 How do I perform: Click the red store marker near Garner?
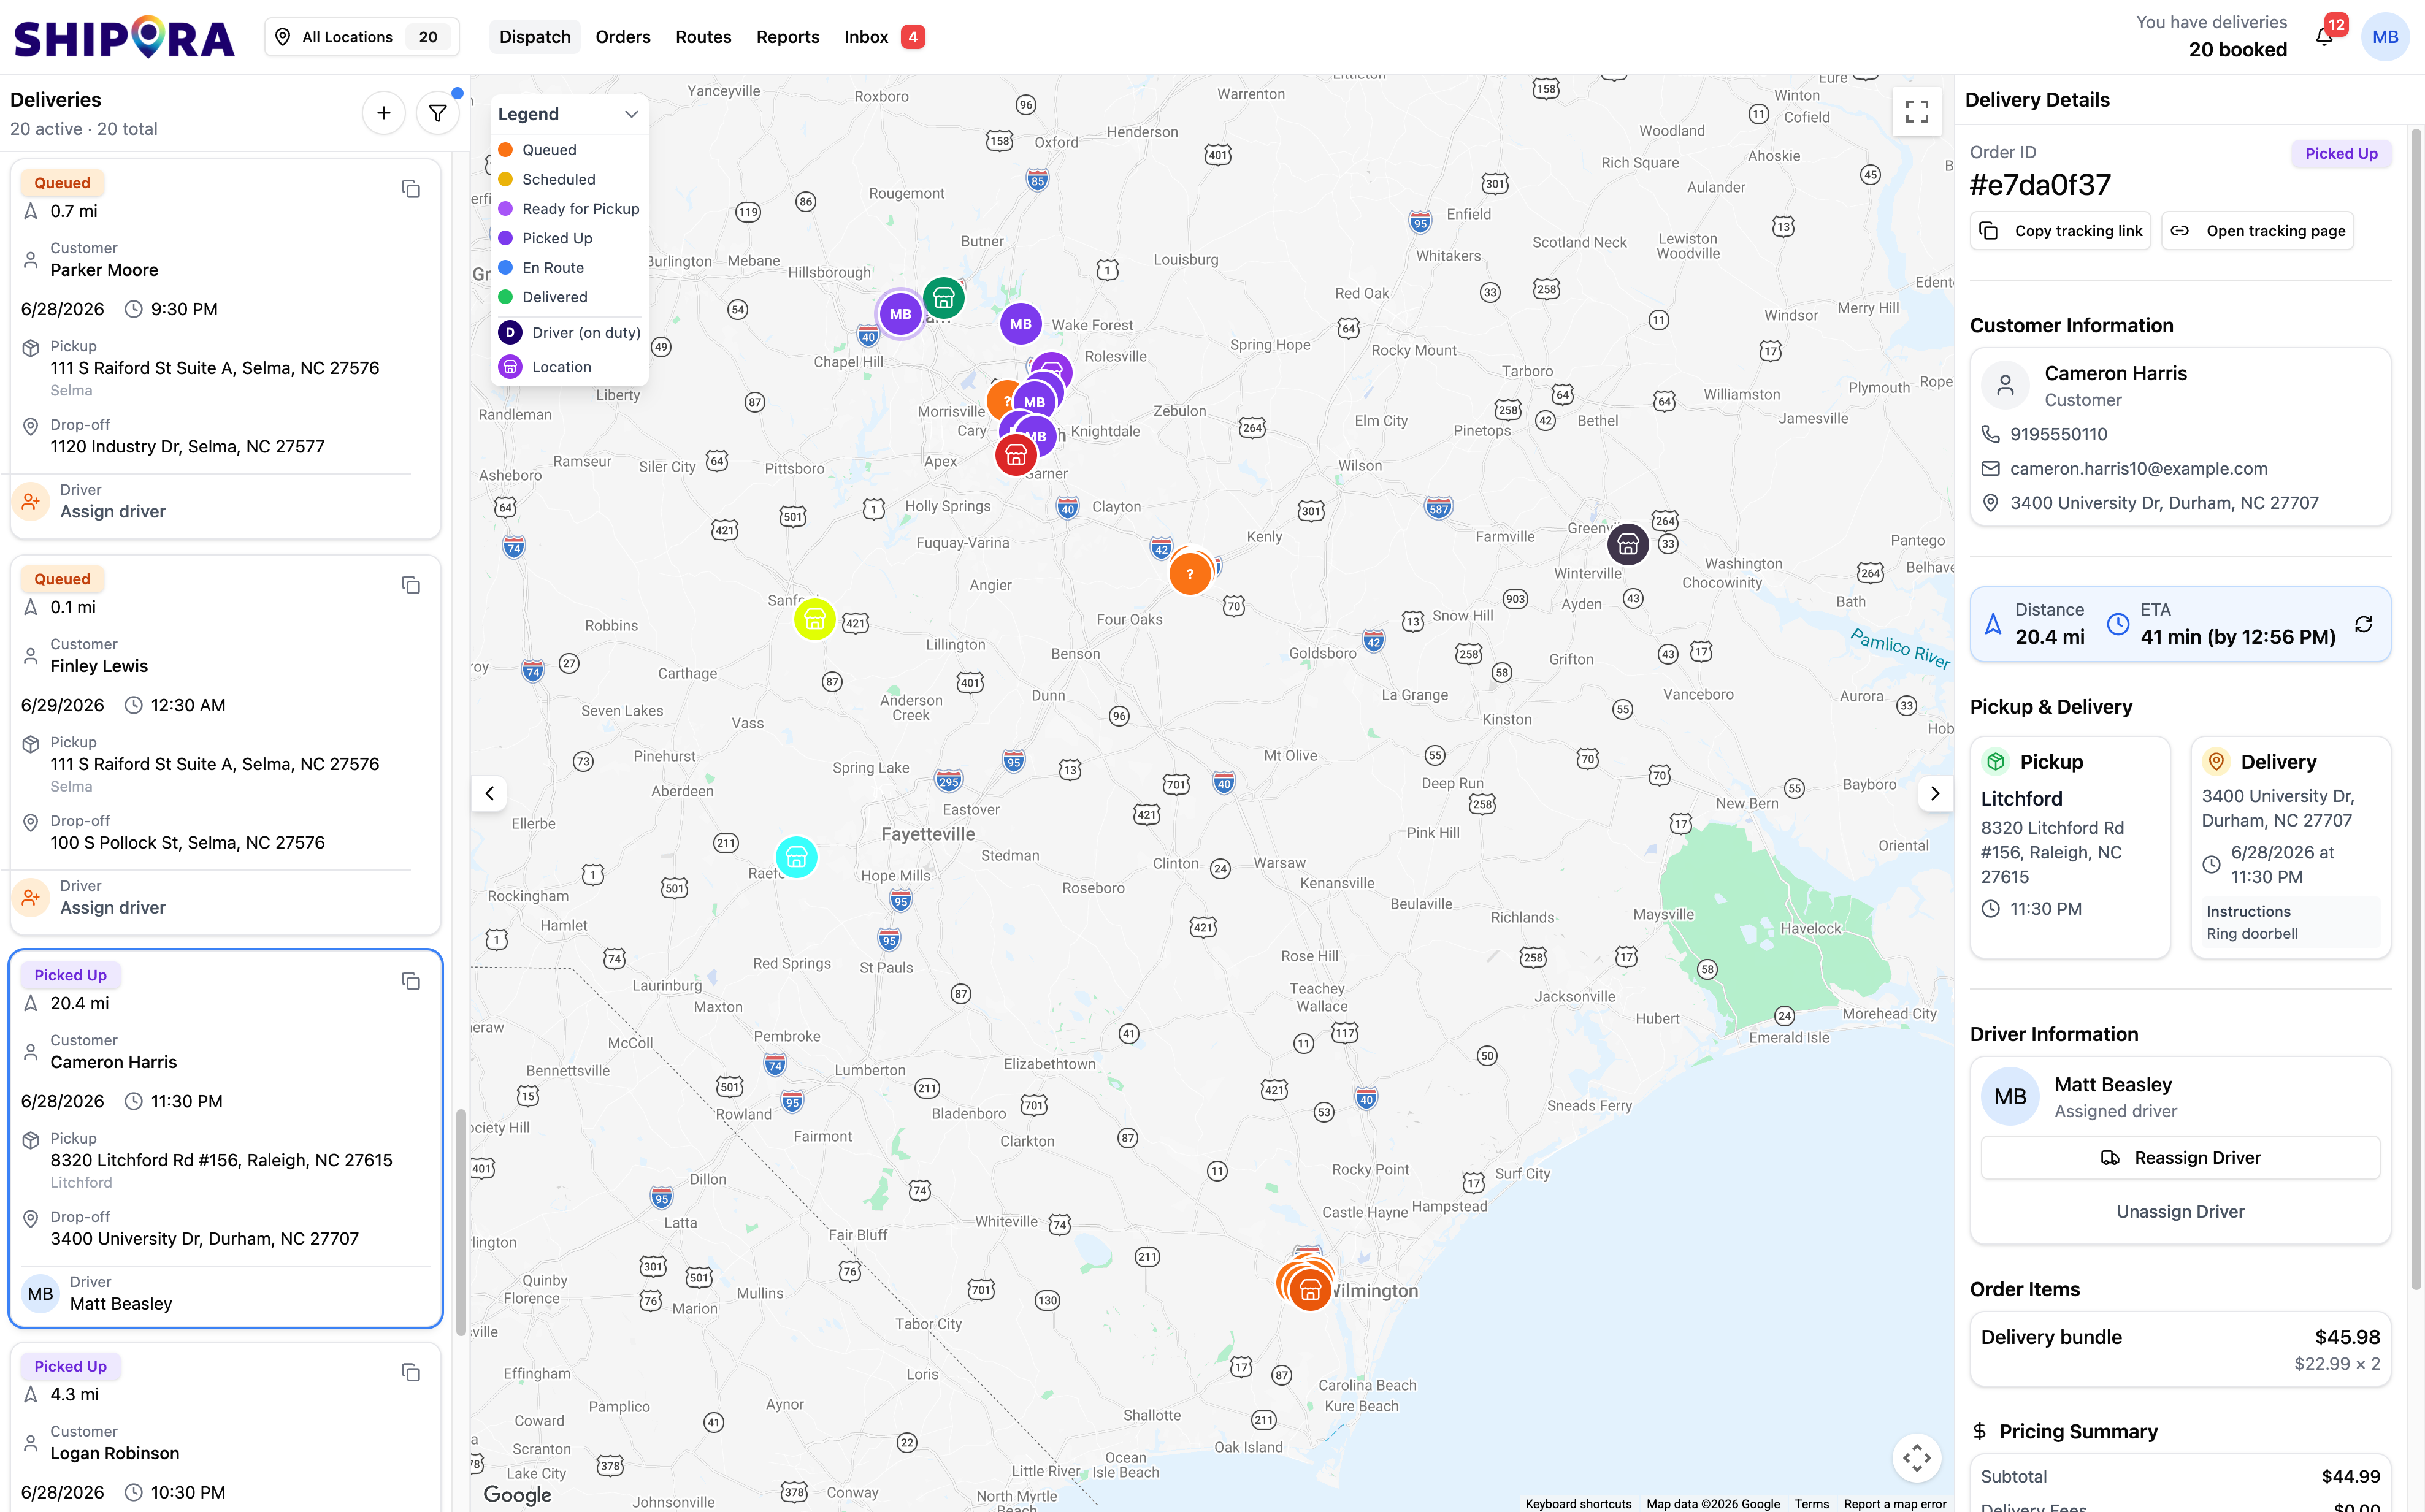[1016, 455]
